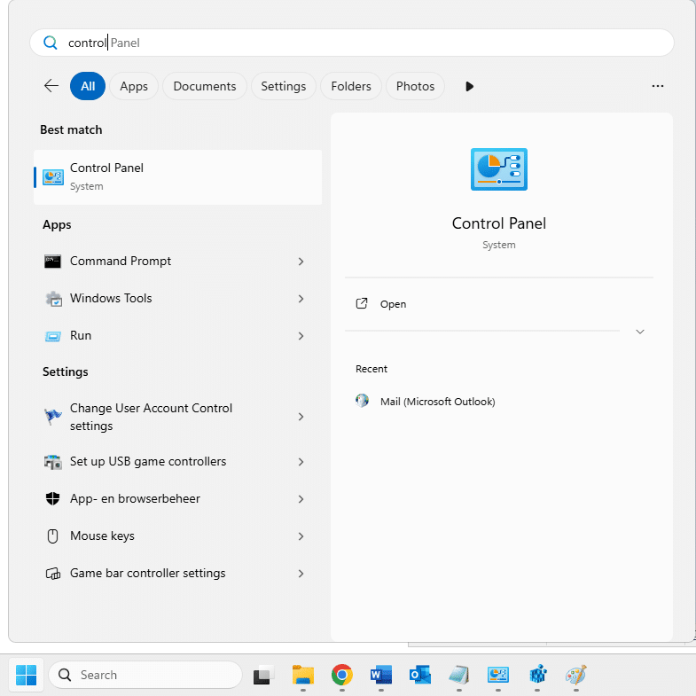This screenshot has width=696, height=696.
Task: Click the Open external-link icon
Action: tap(362, 303)
